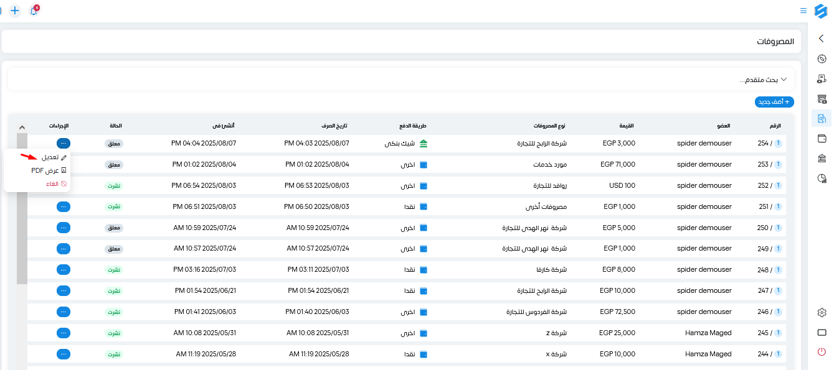
Task: Open the notifications bell icon
Action: (x=34, y=11)
